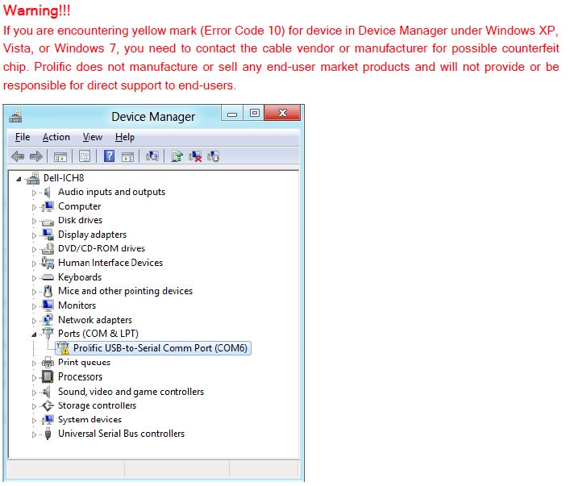Open the Properties toolbar icon
Viewport: 570px width, 486px height.
85,156
